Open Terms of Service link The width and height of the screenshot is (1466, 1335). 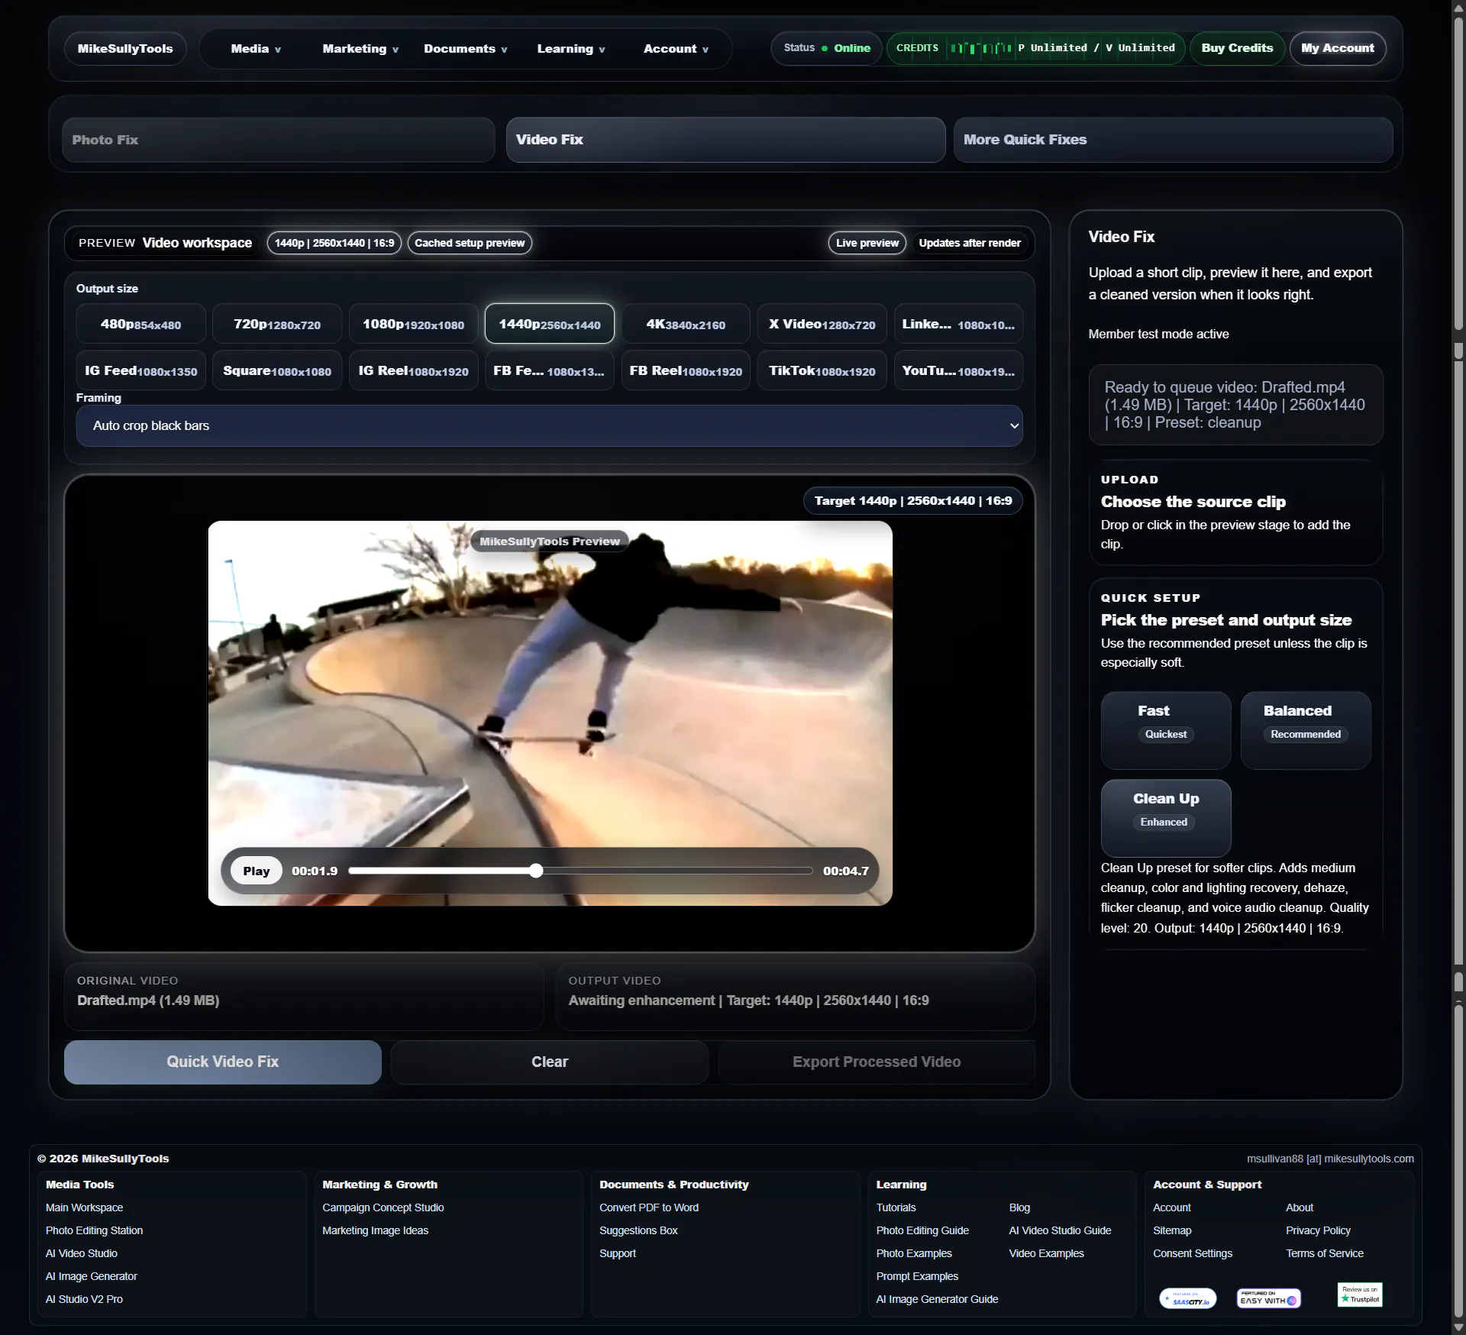click(x=1324, y=1253)
